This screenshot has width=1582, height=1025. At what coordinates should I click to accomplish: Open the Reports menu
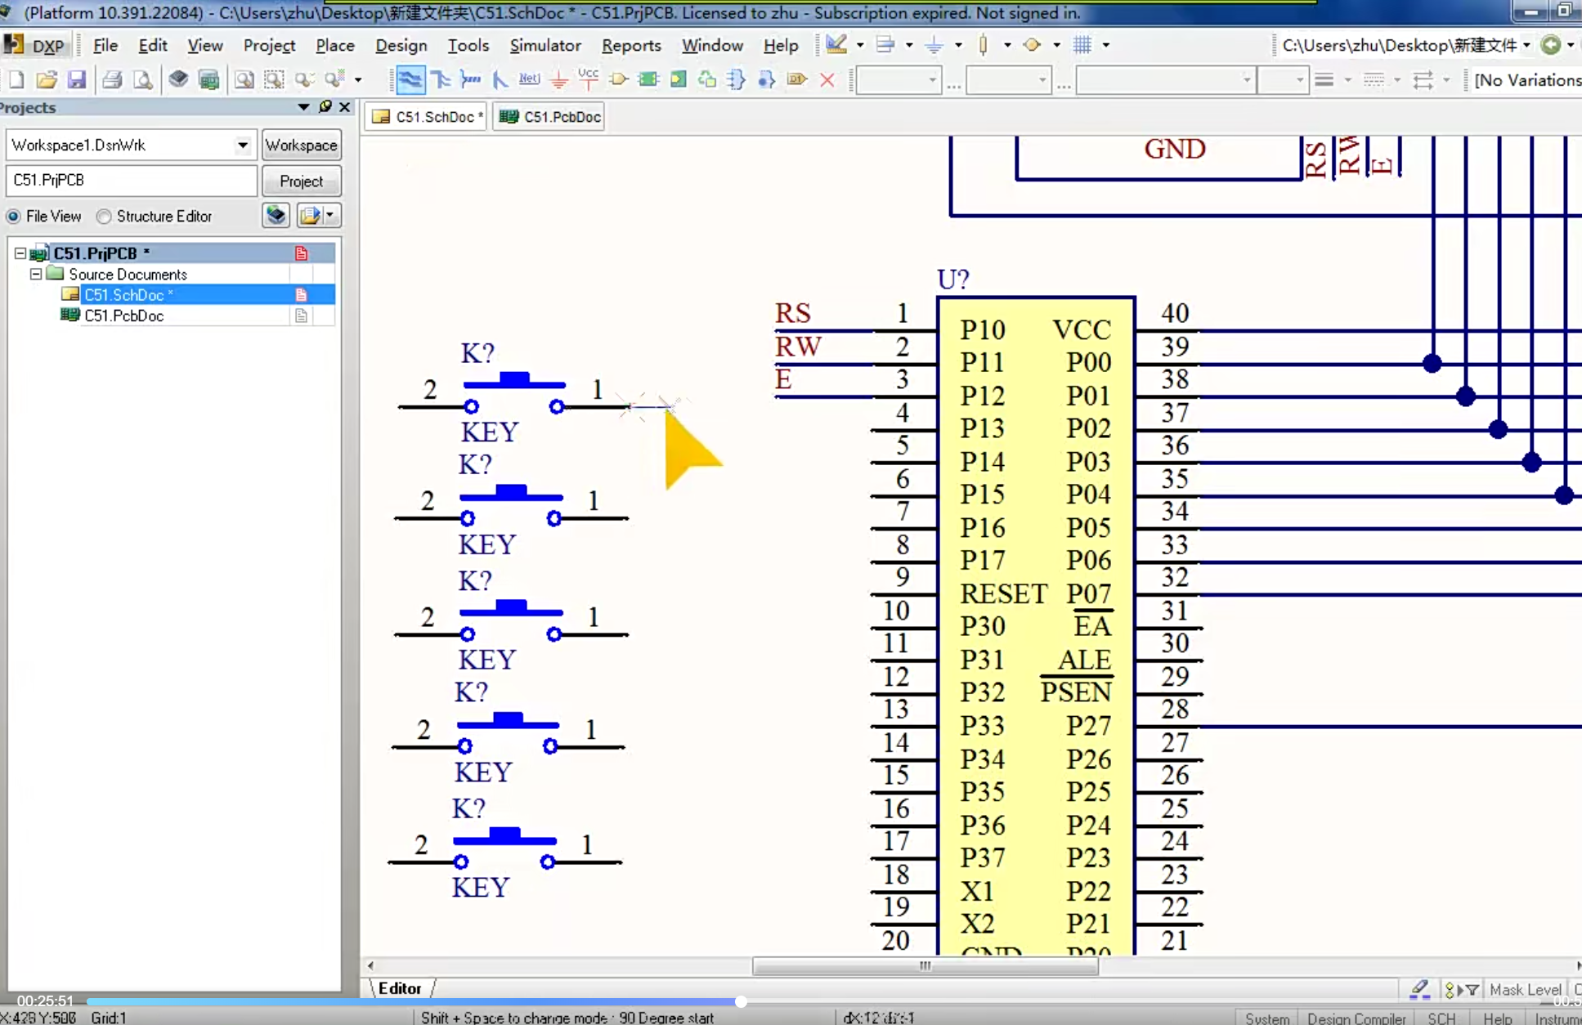click(x=631, y=46)
